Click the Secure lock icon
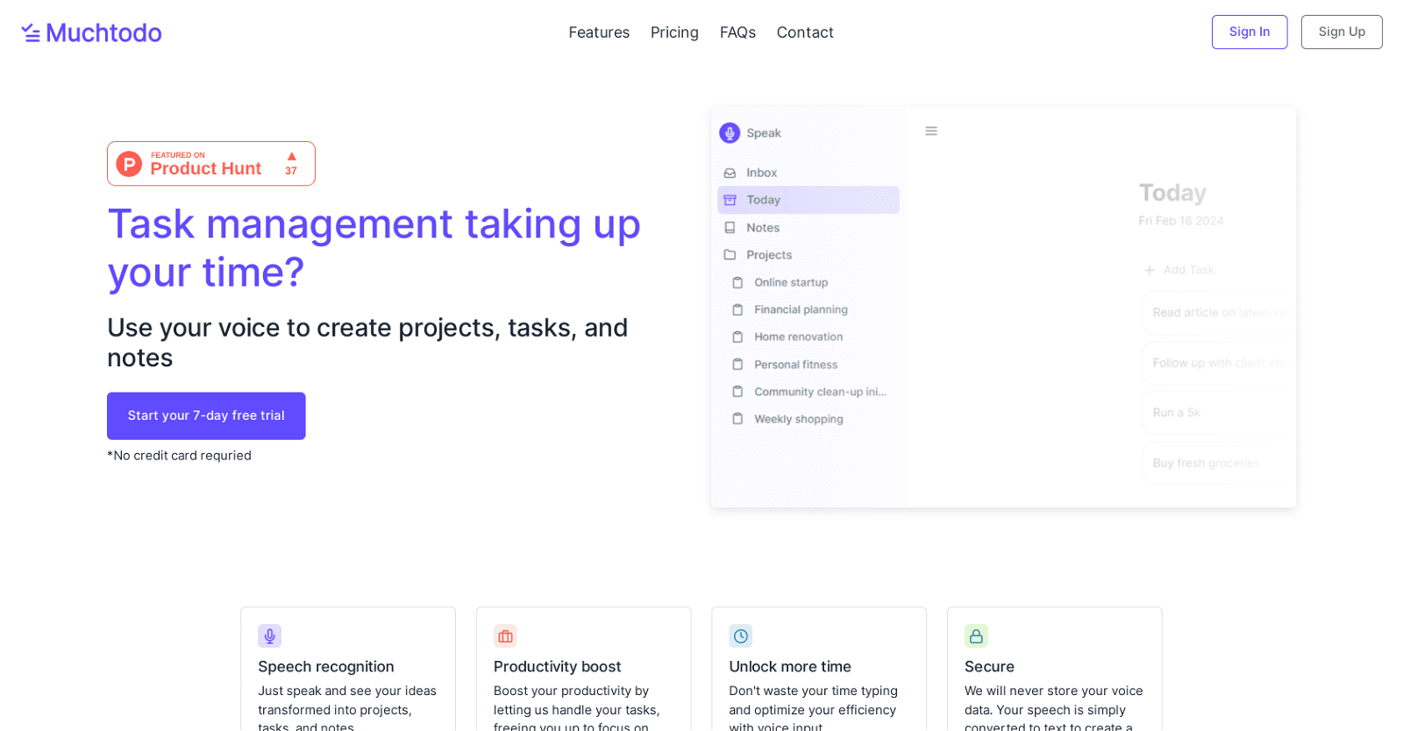The image size is (1403, 731). (976, 636)
